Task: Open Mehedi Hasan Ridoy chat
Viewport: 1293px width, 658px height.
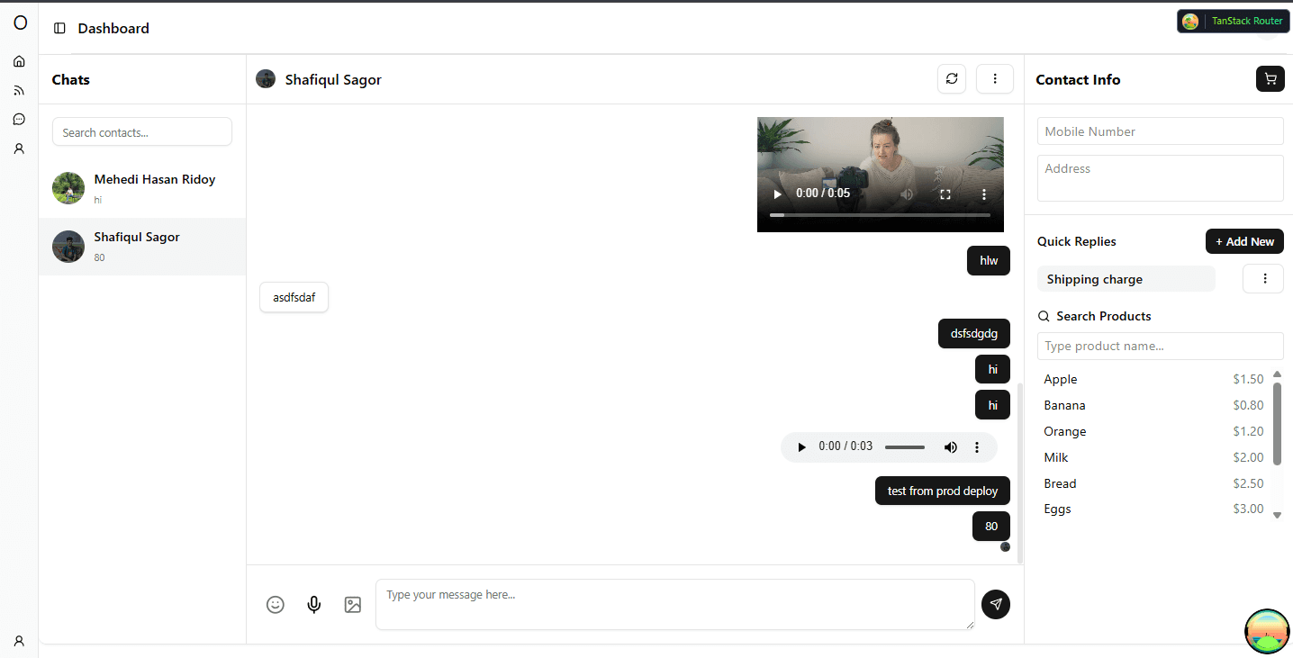Action: tap(142, 189)
